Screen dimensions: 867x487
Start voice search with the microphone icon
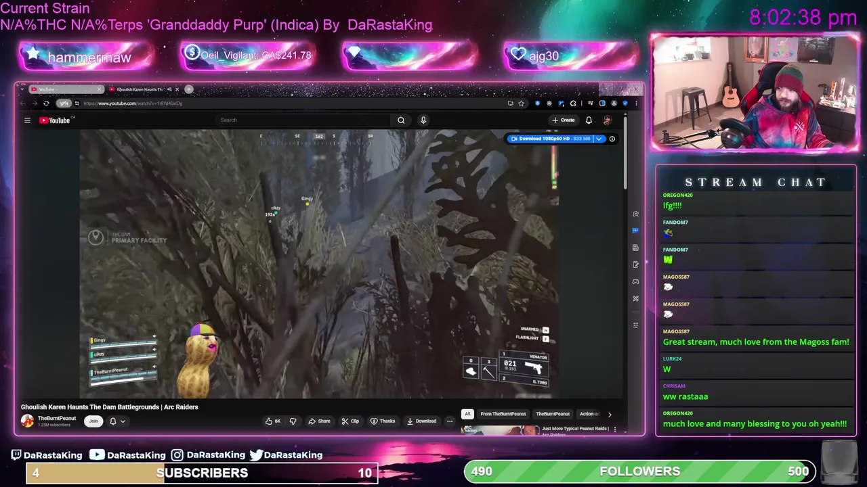click(x=423, y=120)
